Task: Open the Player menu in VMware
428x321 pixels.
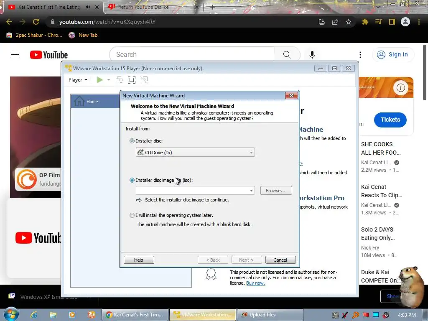Action: pyautogui.click(x=78, y=80)
